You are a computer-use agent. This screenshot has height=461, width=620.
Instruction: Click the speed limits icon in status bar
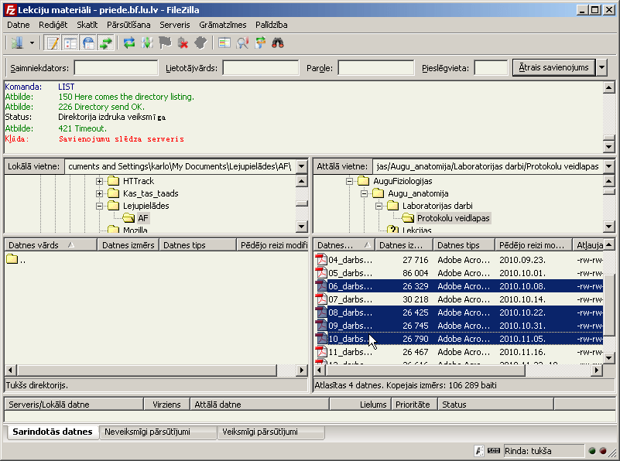coord(494,450)
